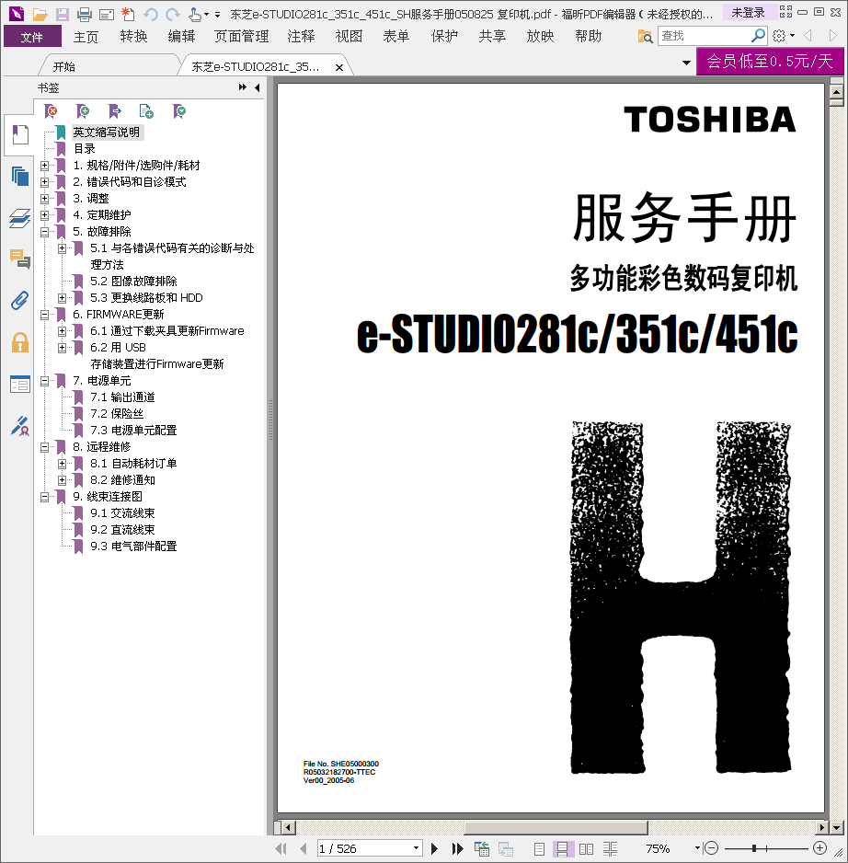Undo the last action
The width and height of the screenshot is (848, 863).
151,15
